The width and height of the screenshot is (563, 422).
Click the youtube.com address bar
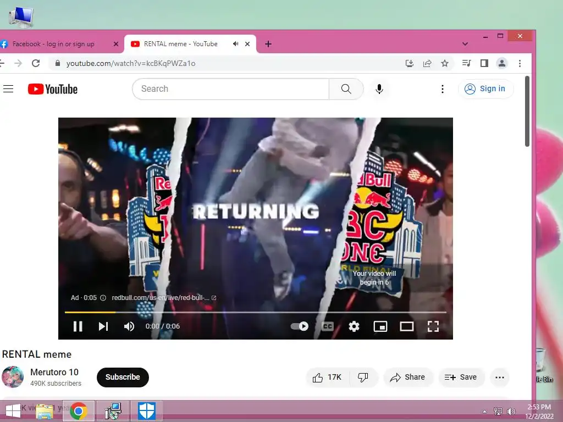(x=131, y=64)
